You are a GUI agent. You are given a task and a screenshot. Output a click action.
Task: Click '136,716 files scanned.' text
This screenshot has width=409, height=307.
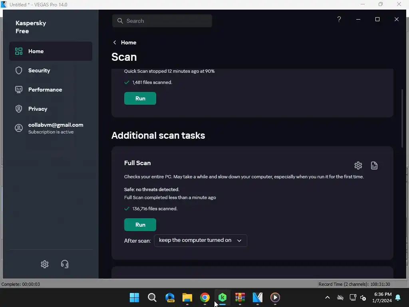coord(155,209)
